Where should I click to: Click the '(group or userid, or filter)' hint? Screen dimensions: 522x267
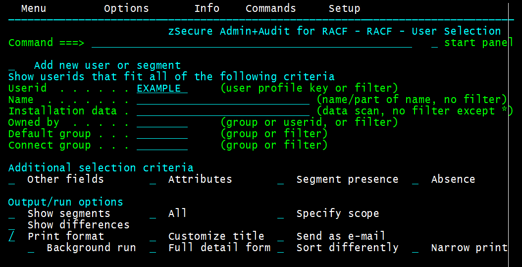tap(309, 122)
